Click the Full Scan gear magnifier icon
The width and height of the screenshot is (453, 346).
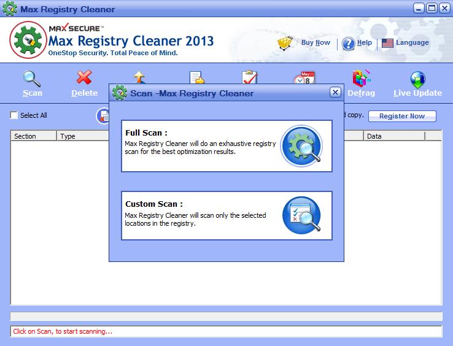click(302, 146)
